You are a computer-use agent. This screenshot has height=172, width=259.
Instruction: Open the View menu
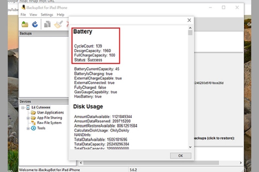[x=33, y=15]
